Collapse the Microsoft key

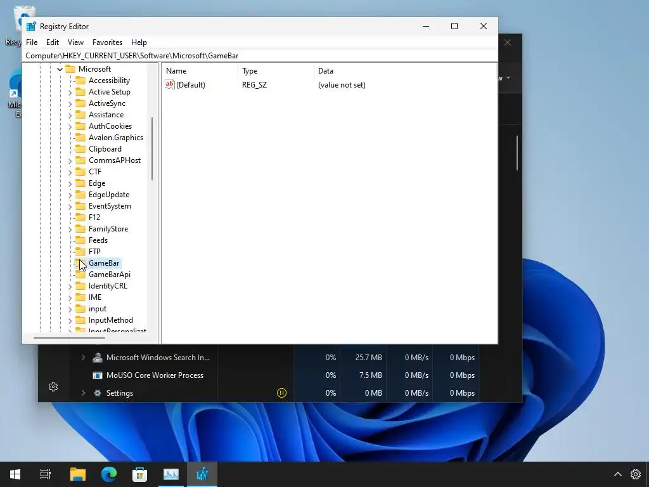click(x=60, y=69)
